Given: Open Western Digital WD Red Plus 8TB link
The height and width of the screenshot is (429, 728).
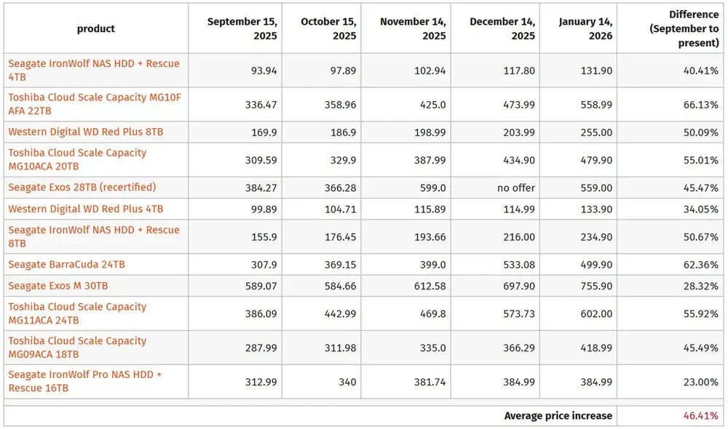Looking at the screenshot, I should (86, 132).
